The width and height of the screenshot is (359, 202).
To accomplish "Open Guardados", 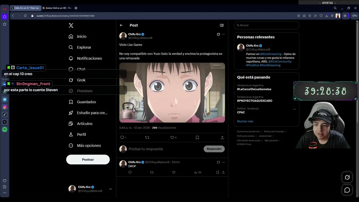I will point(82,102).
